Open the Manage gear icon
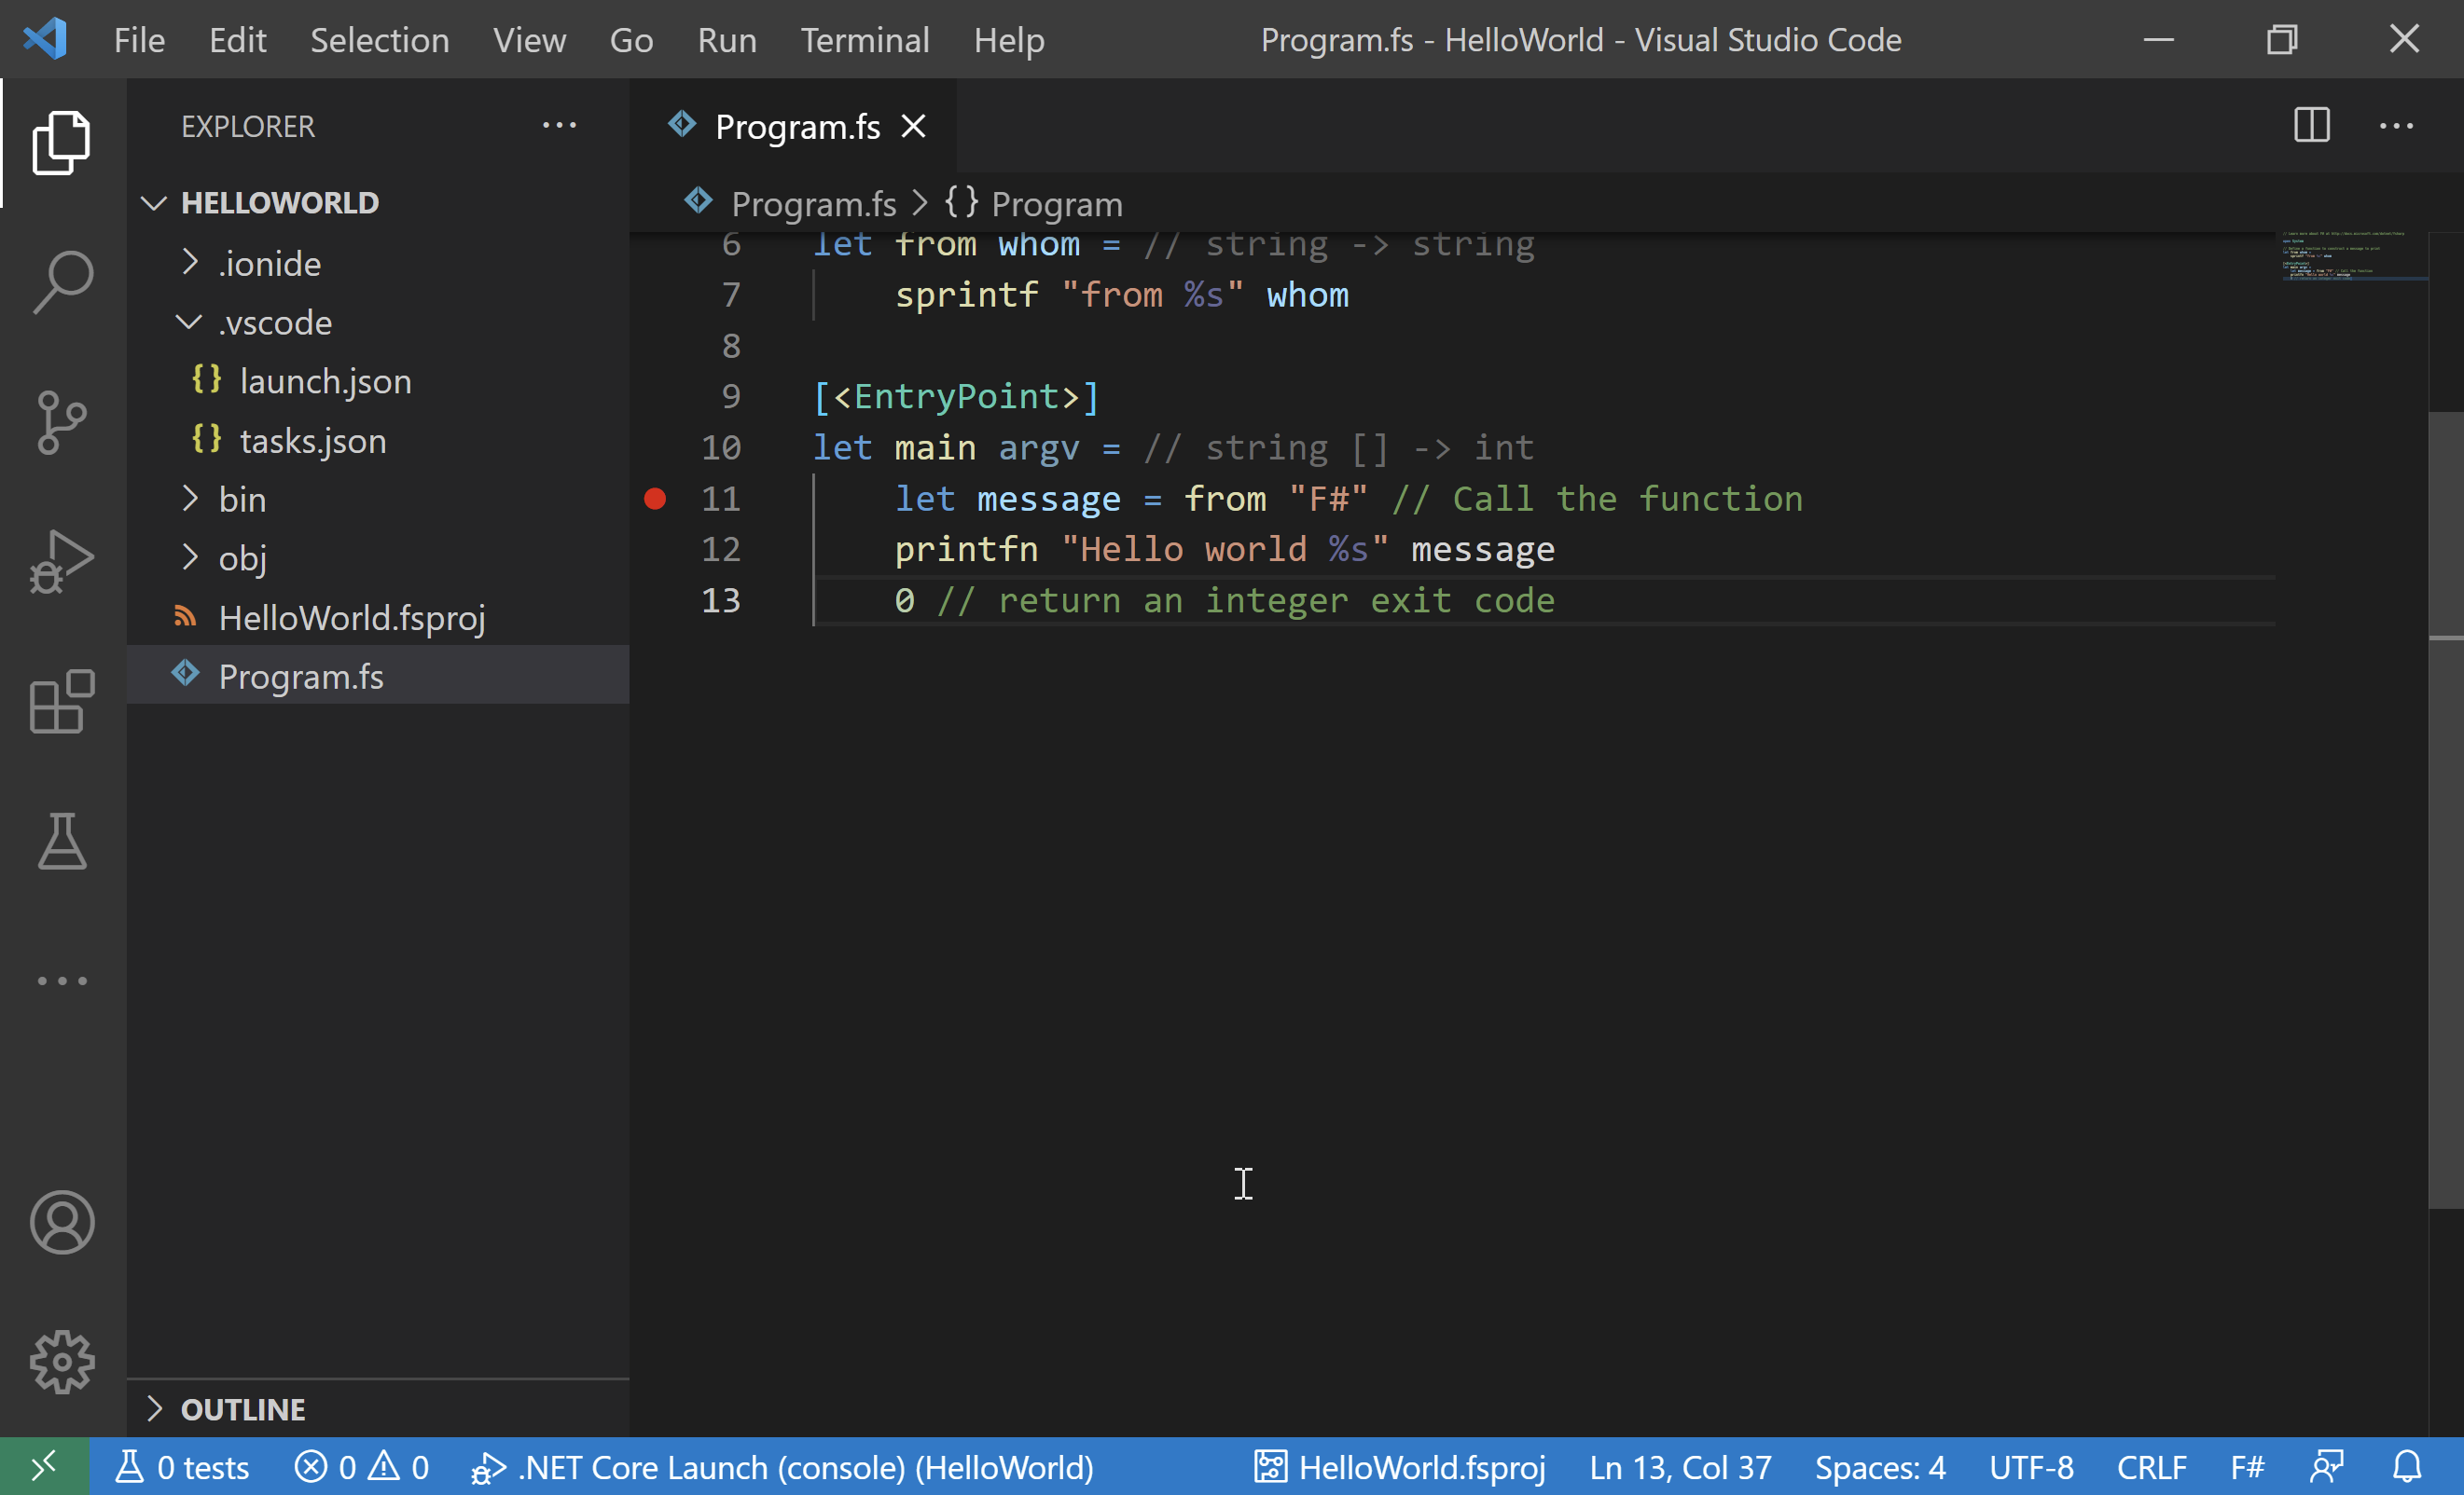This screenshot has height=1495, width=2464. pos(62,1361)
